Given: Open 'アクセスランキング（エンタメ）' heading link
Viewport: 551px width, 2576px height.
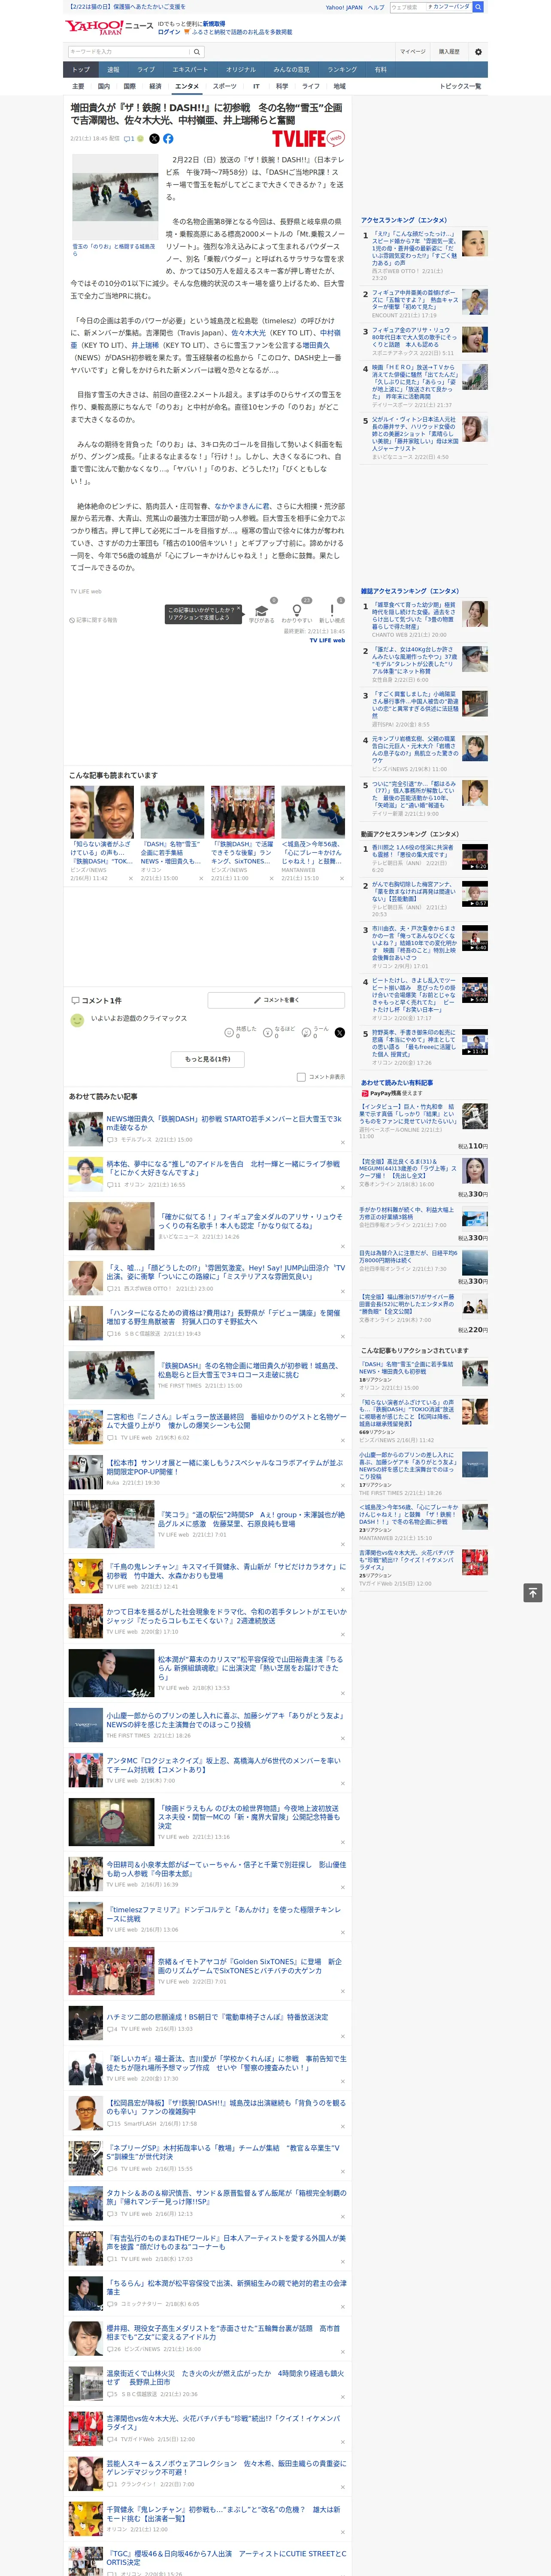Looking at the screenshot, I should pos(404,220).
